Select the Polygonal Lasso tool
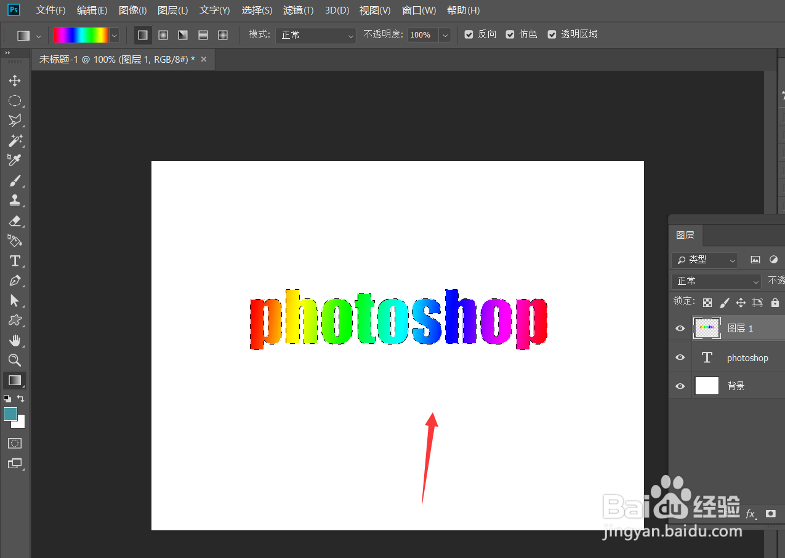Image resolution: width=785 pixels, height=558 pixels. point(15,121)
